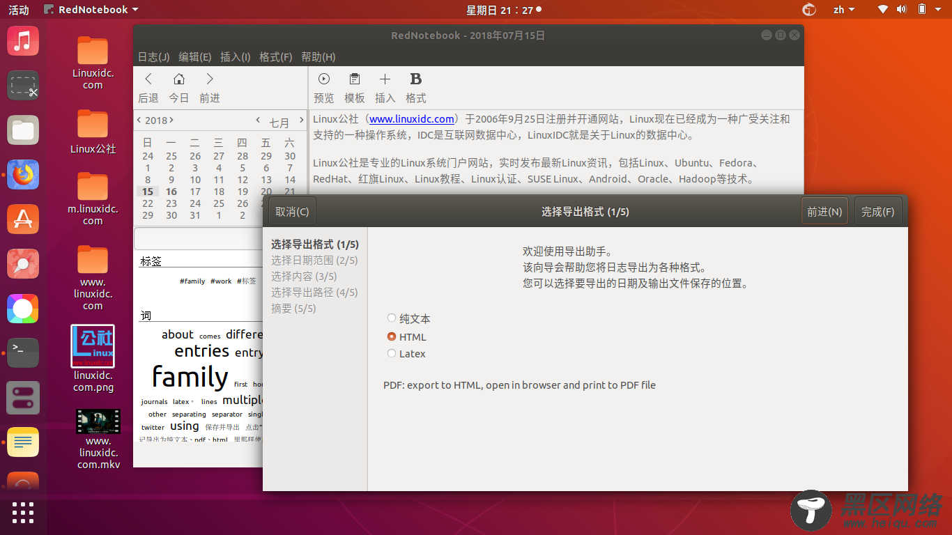Viewport: 952px width, 535px height.
Task: Click the volume icon in top bar
Action: (x=901, y=9)
